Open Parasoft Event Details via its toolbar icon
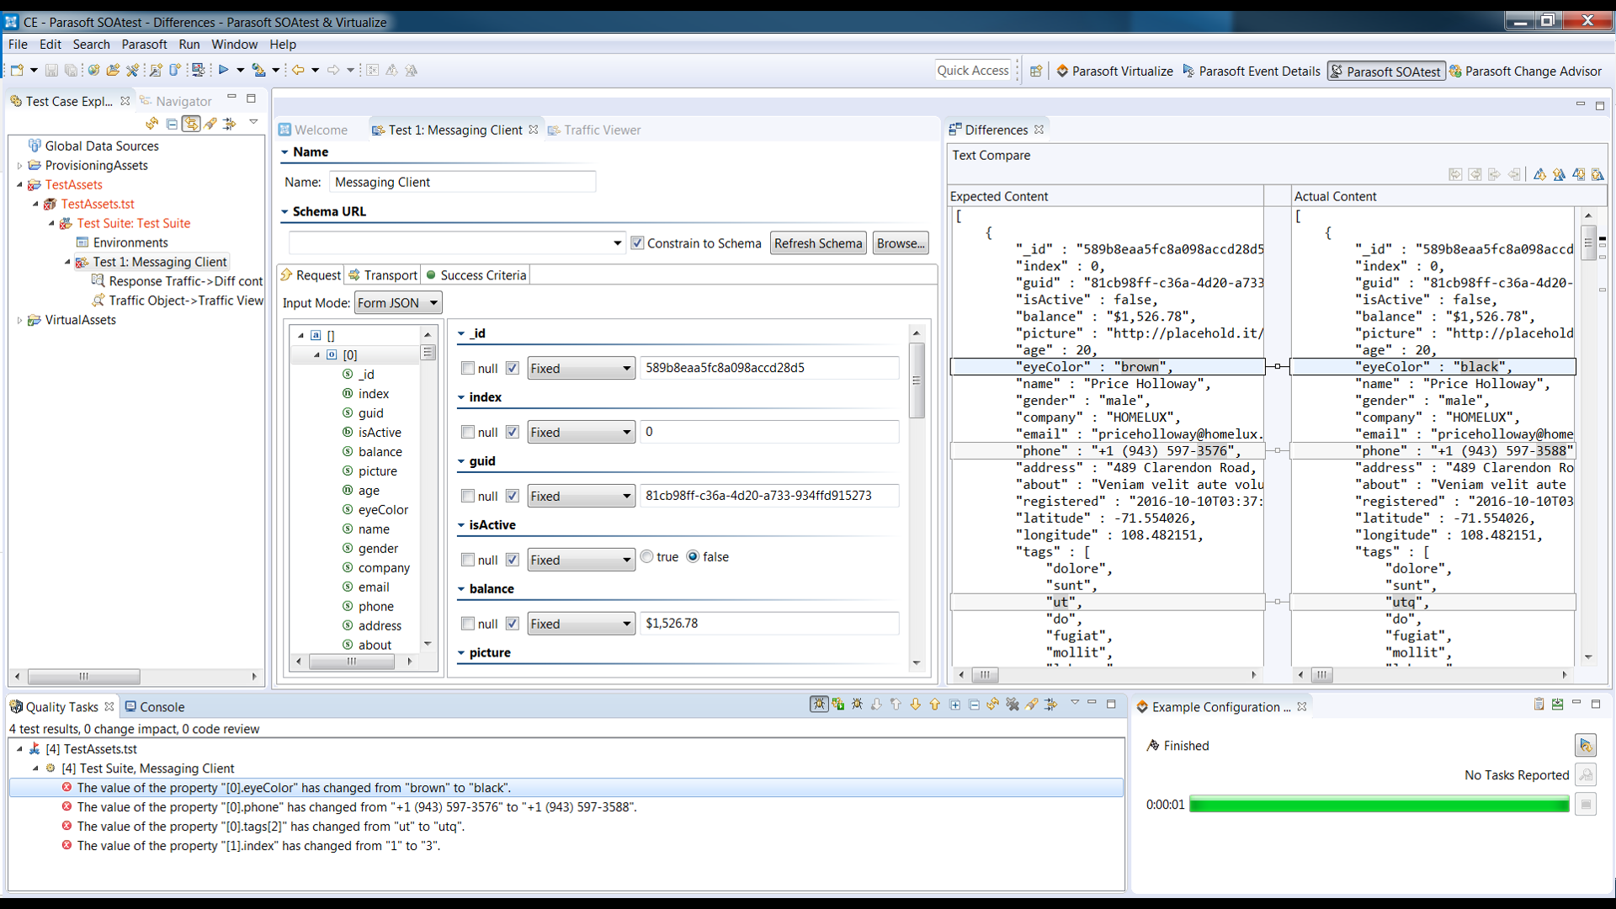Viewport: 1616px width, 909px height. (1189, 71)
